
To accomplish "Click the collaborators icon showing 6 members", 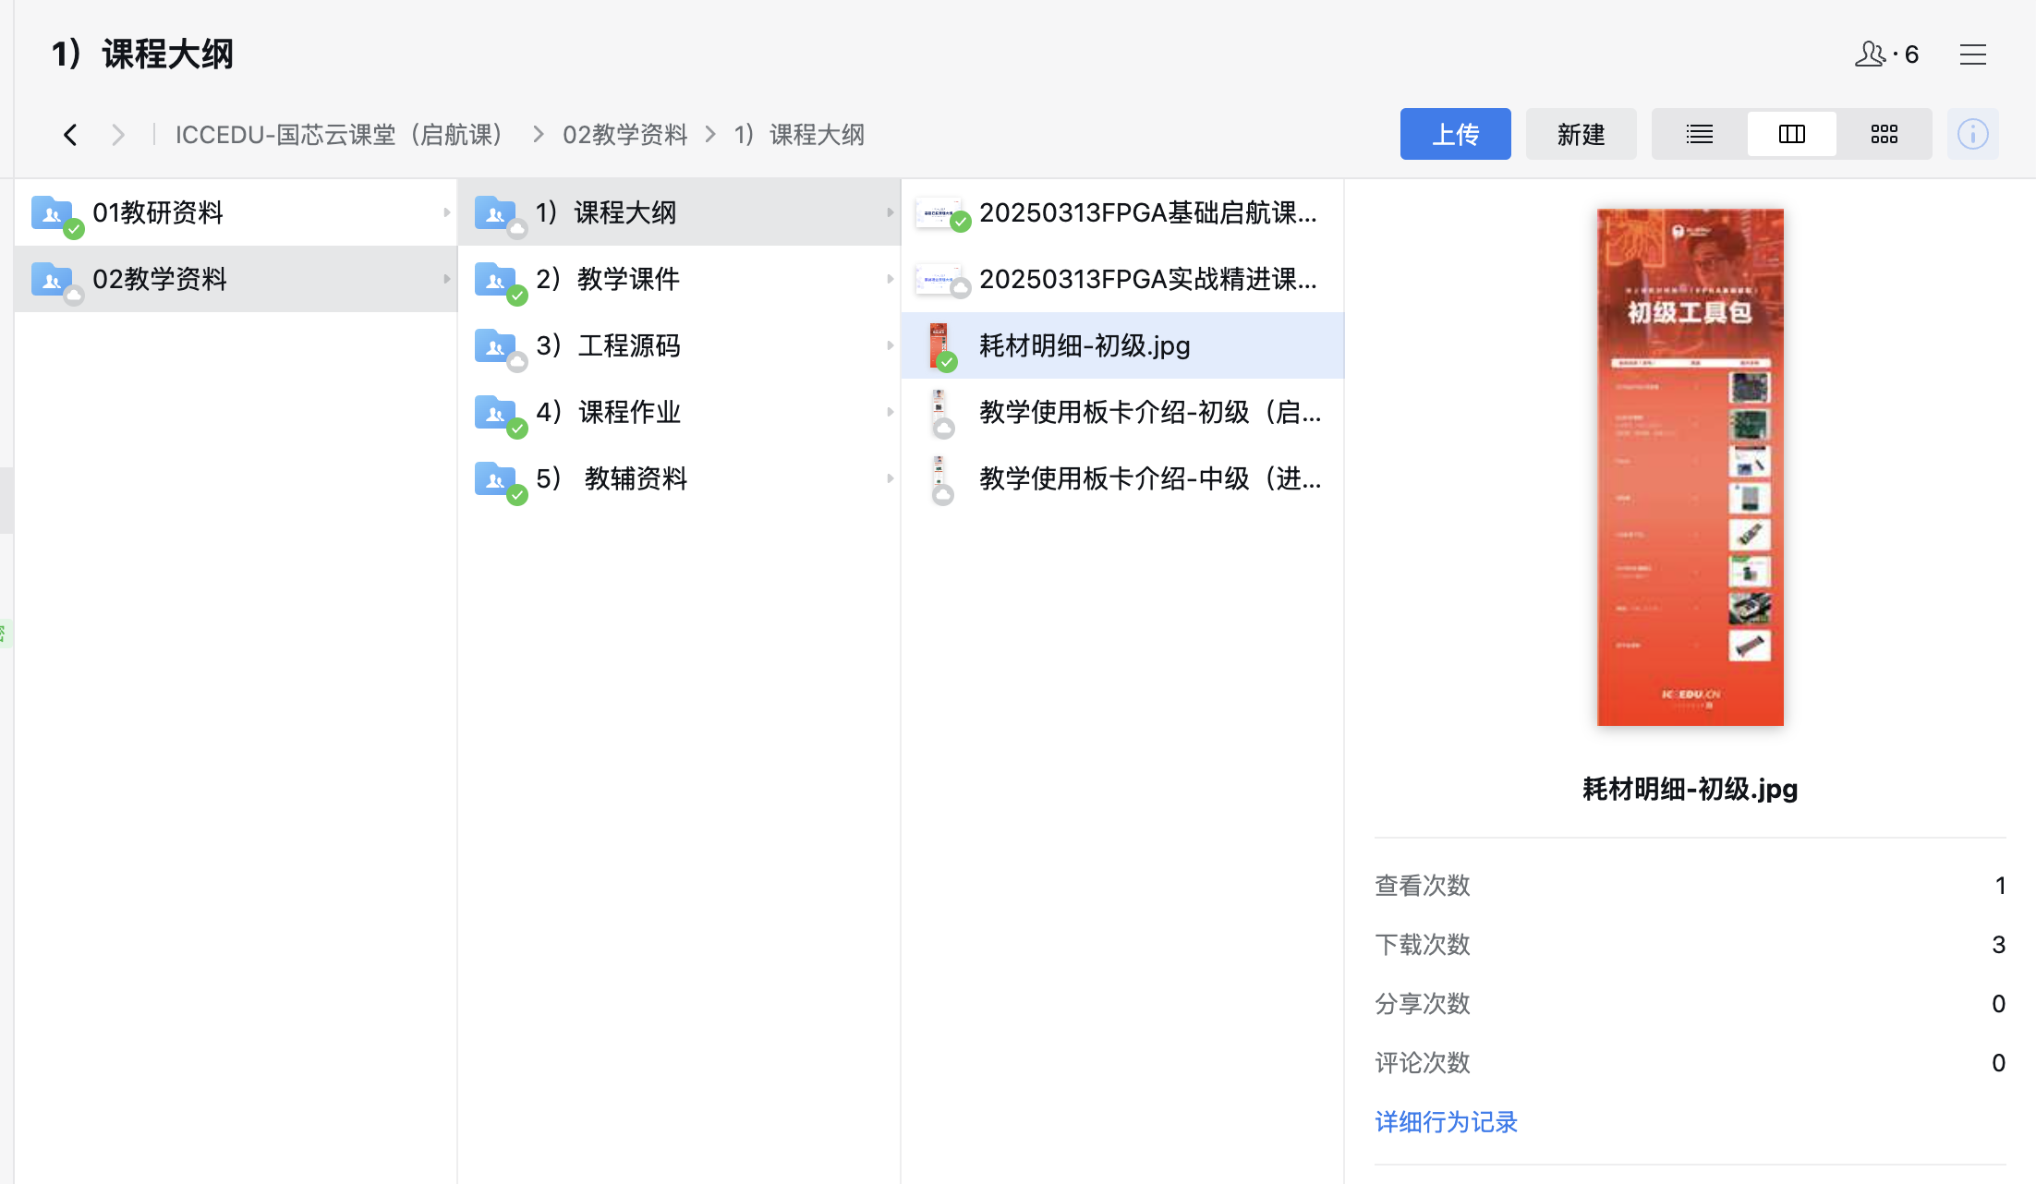I will click(1872, 54).
